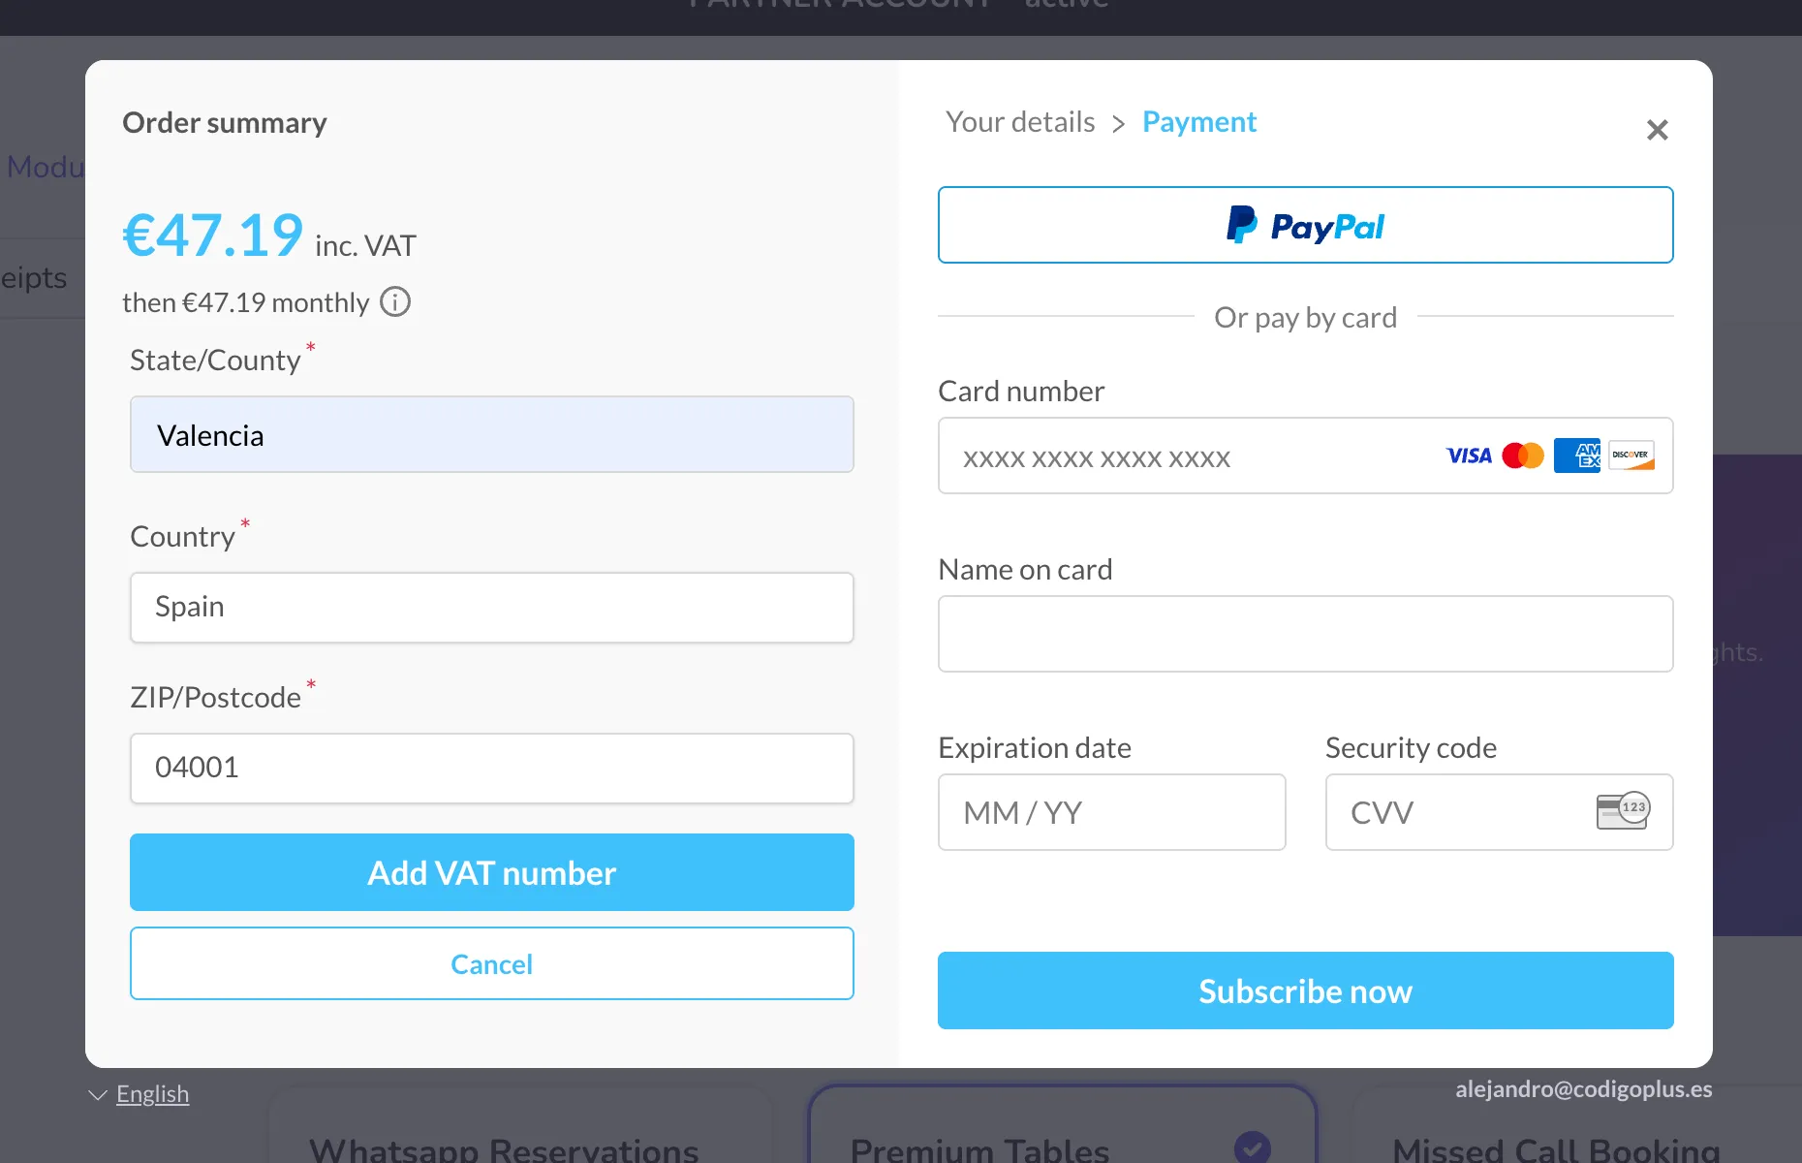Viewport: 1802px width, 1163px height.
Task: Click the CVV card hint icon
Action: point(1622,811)
